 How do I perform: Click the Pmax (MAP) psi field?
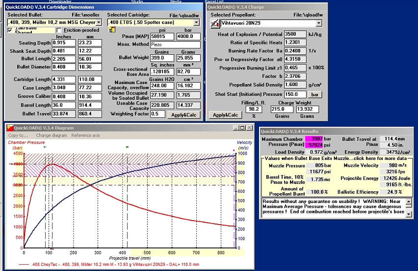click(162, 36)
